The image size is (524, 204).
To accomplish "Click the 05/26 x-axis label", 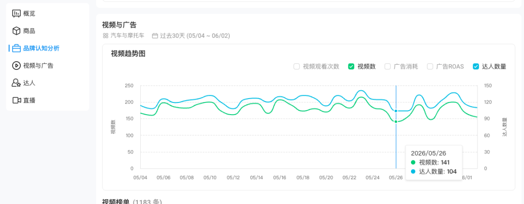I will pos(396,178).
